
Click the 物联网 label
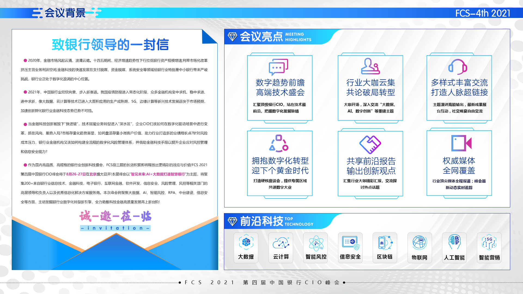point(419,258)
